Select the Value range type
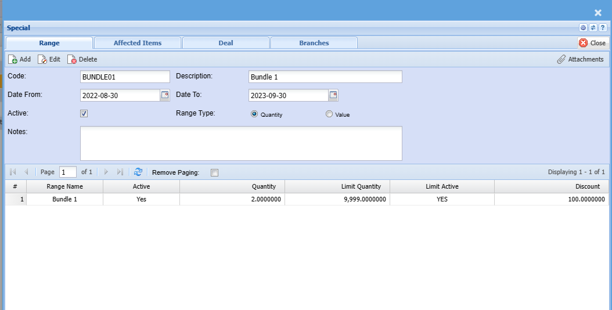This screenshot has width=612, height=310. click(x=329, y=114)
